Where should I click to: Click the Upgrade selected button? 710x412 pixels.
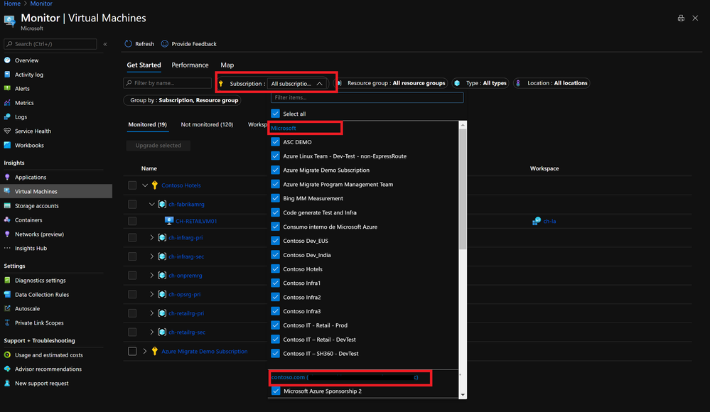158,146
